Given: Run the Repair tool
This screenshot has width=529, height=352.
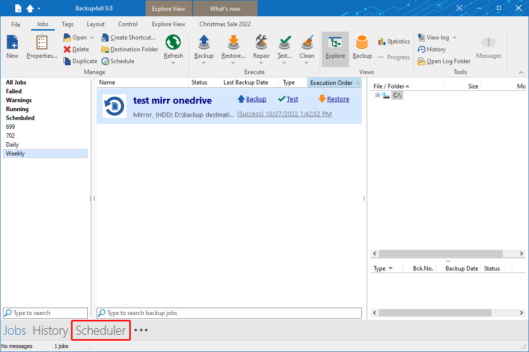Looking at the screenshot, I should [261, 47].
